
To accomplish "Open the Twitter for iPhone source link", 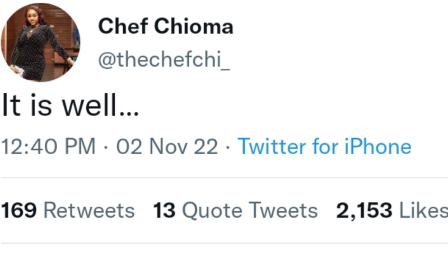I will [x=324, y=147].
